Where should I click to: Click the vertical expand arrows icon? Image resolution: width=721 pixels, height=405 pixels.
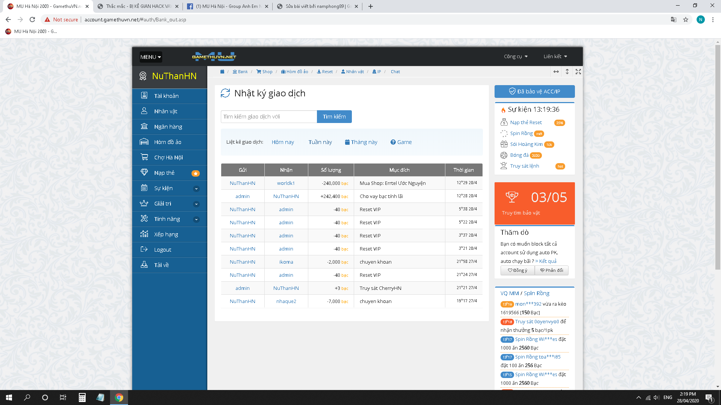567,72
